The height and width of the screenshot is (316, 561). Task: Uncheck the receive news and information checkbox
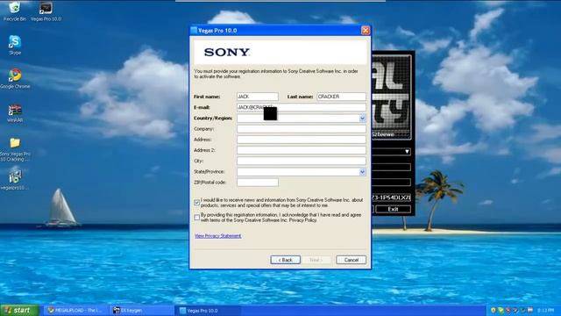(196, 203)
